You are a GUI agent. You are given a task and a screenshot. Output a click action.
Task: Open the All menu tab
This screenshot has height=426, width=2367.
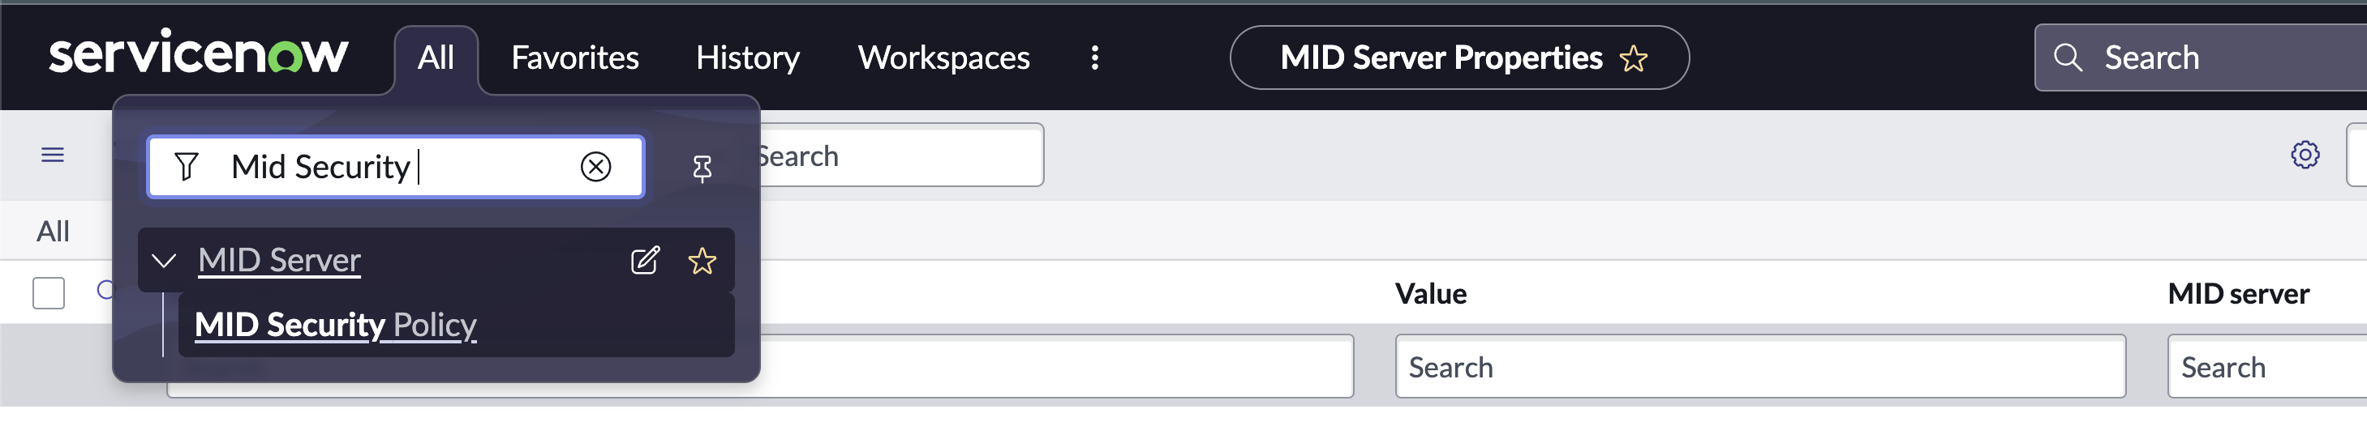436,58
